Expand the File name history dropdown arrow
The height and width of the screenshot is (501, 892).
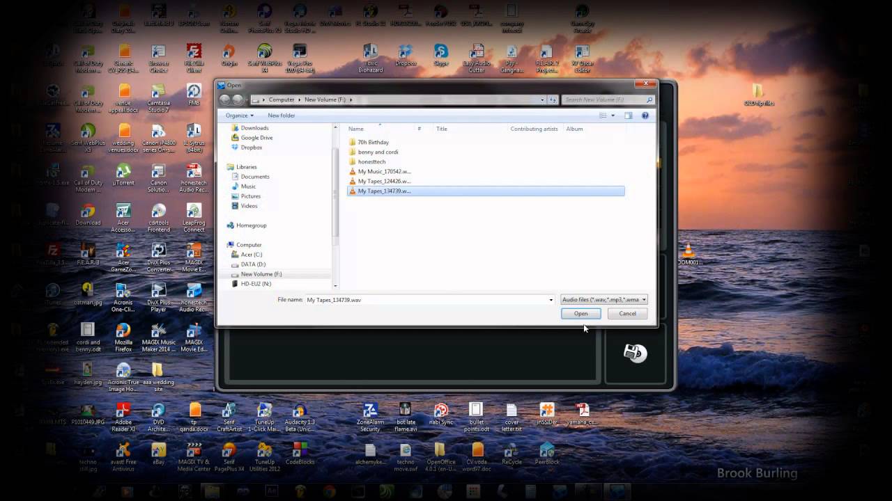click(x=551, y=300)
